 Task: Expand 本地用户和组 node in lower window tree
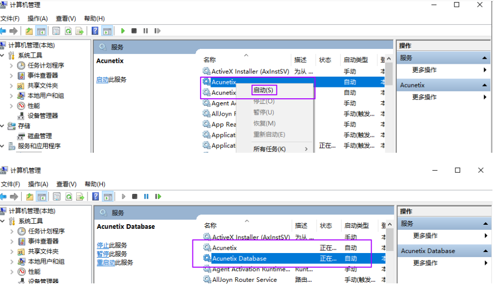pos(12,262)
